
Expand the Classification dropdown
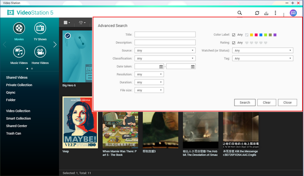coord(165,58)
